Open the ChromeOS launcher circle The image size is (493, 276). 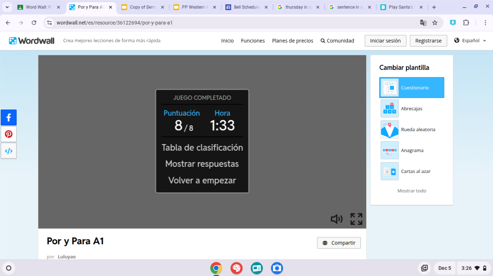pos(8,268)
